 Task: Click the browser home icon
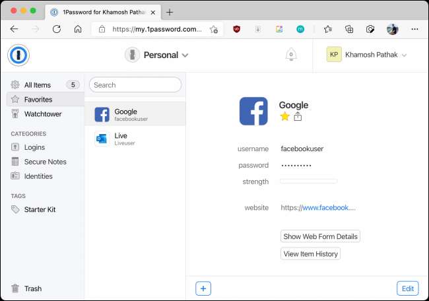point(78,29)
